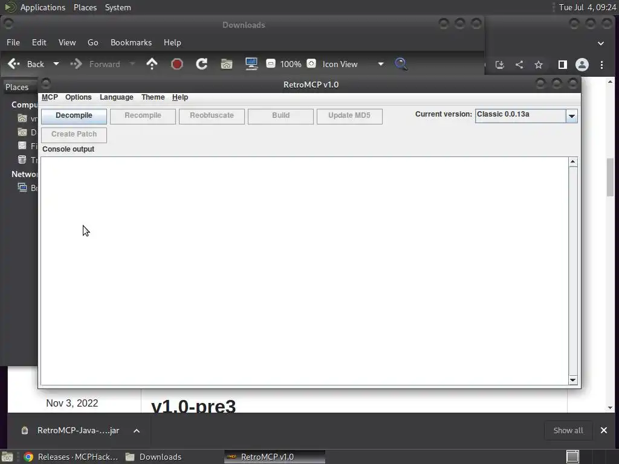Click Show all downloads button
This screenshot has width=619, height=464.
click(x=568, y=430)
